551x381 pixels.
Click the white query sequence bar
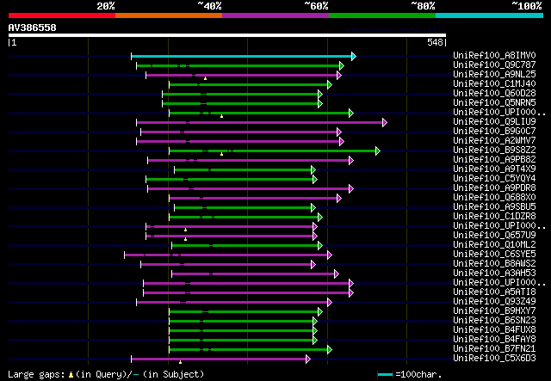(227, 35)
